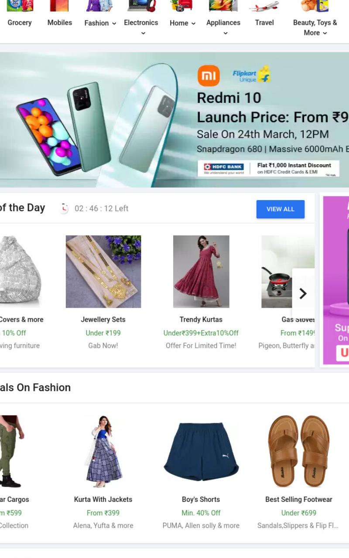This screenshot has width=349, height=558.
Task: Expand the Appliances category dropdown
Action: [225, 34]
